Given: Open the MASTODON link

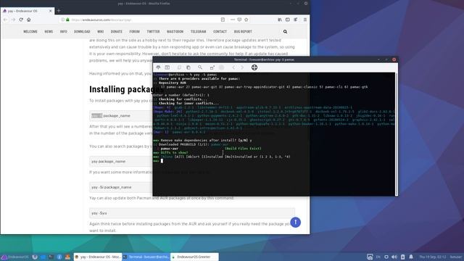Looking at the screenshot, I should pyautogui.click(x=175, y=31).
